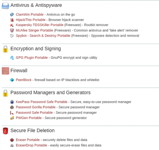Open KeePass Password Safe Portable link

42,102
